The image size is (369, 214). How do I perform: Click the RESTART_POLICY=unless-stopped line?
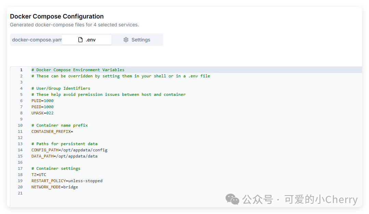point(67,181)
